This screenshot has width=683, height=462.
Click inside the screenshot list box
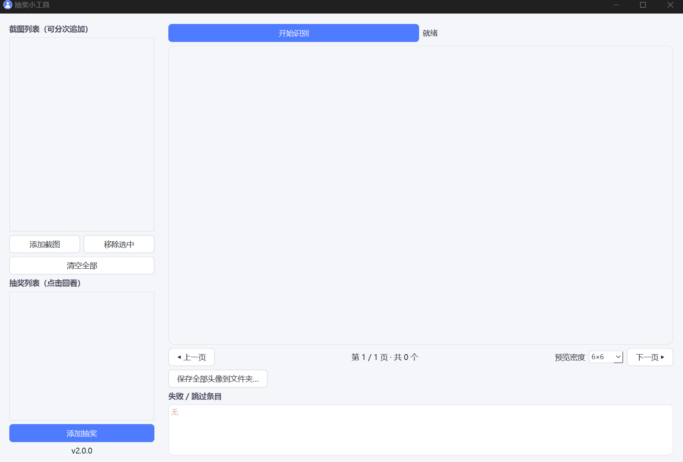[82, 135]
